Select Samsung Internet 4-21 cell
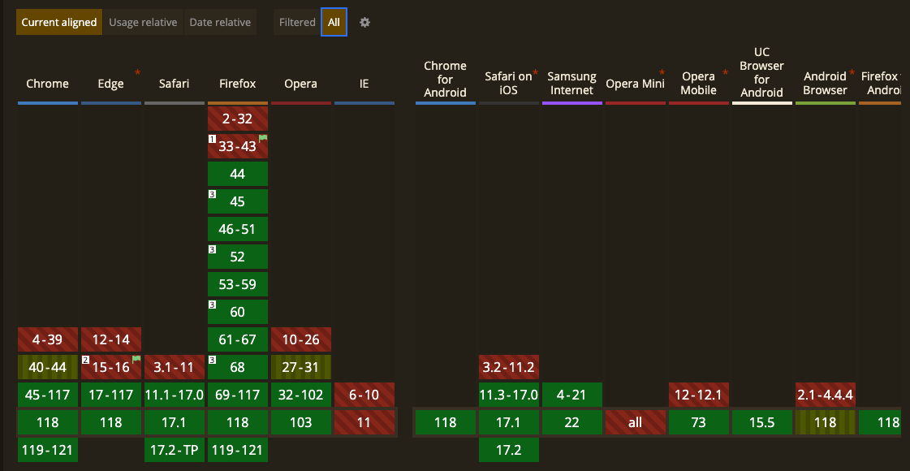Image resolution: width=910 pixels, height=471 pixels. pos(571,395)
